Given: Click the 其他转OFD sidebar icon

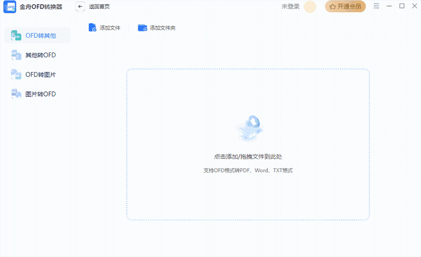Looking at the screenshot, I should tap(16, 55).
